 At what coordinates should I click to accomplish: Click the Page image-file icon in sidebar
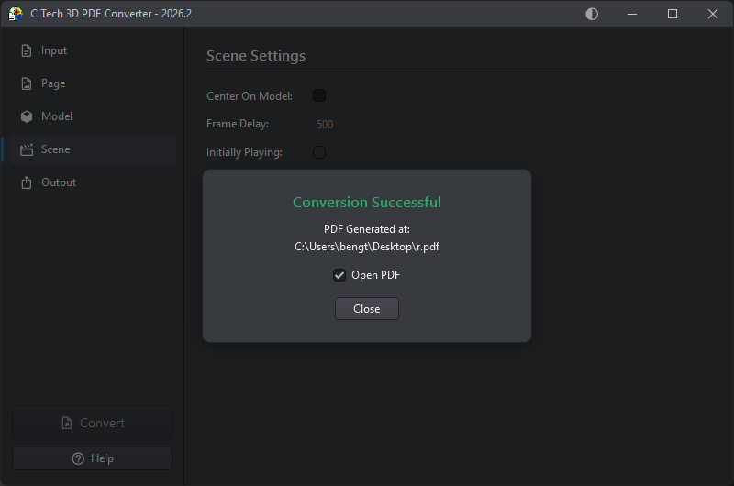coord(27,83)
